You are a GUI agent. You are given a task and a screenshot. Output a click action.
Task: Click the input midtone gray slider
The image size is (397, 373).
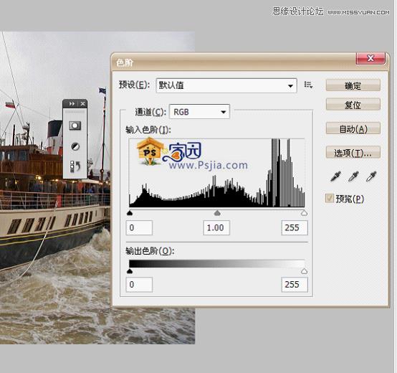(x=217, y=213)
